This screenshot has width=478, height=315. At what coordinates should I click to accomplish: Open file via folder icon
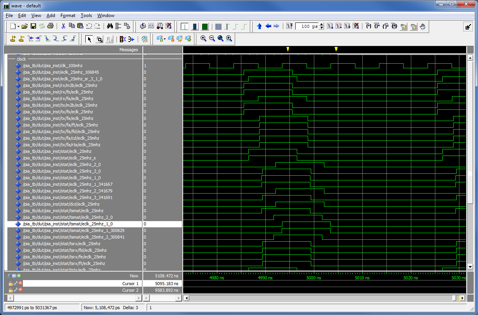(24, 26)
